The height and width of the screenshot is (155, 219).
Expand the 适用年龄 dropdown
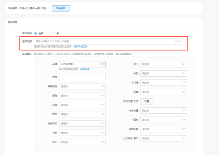point(164,129)
